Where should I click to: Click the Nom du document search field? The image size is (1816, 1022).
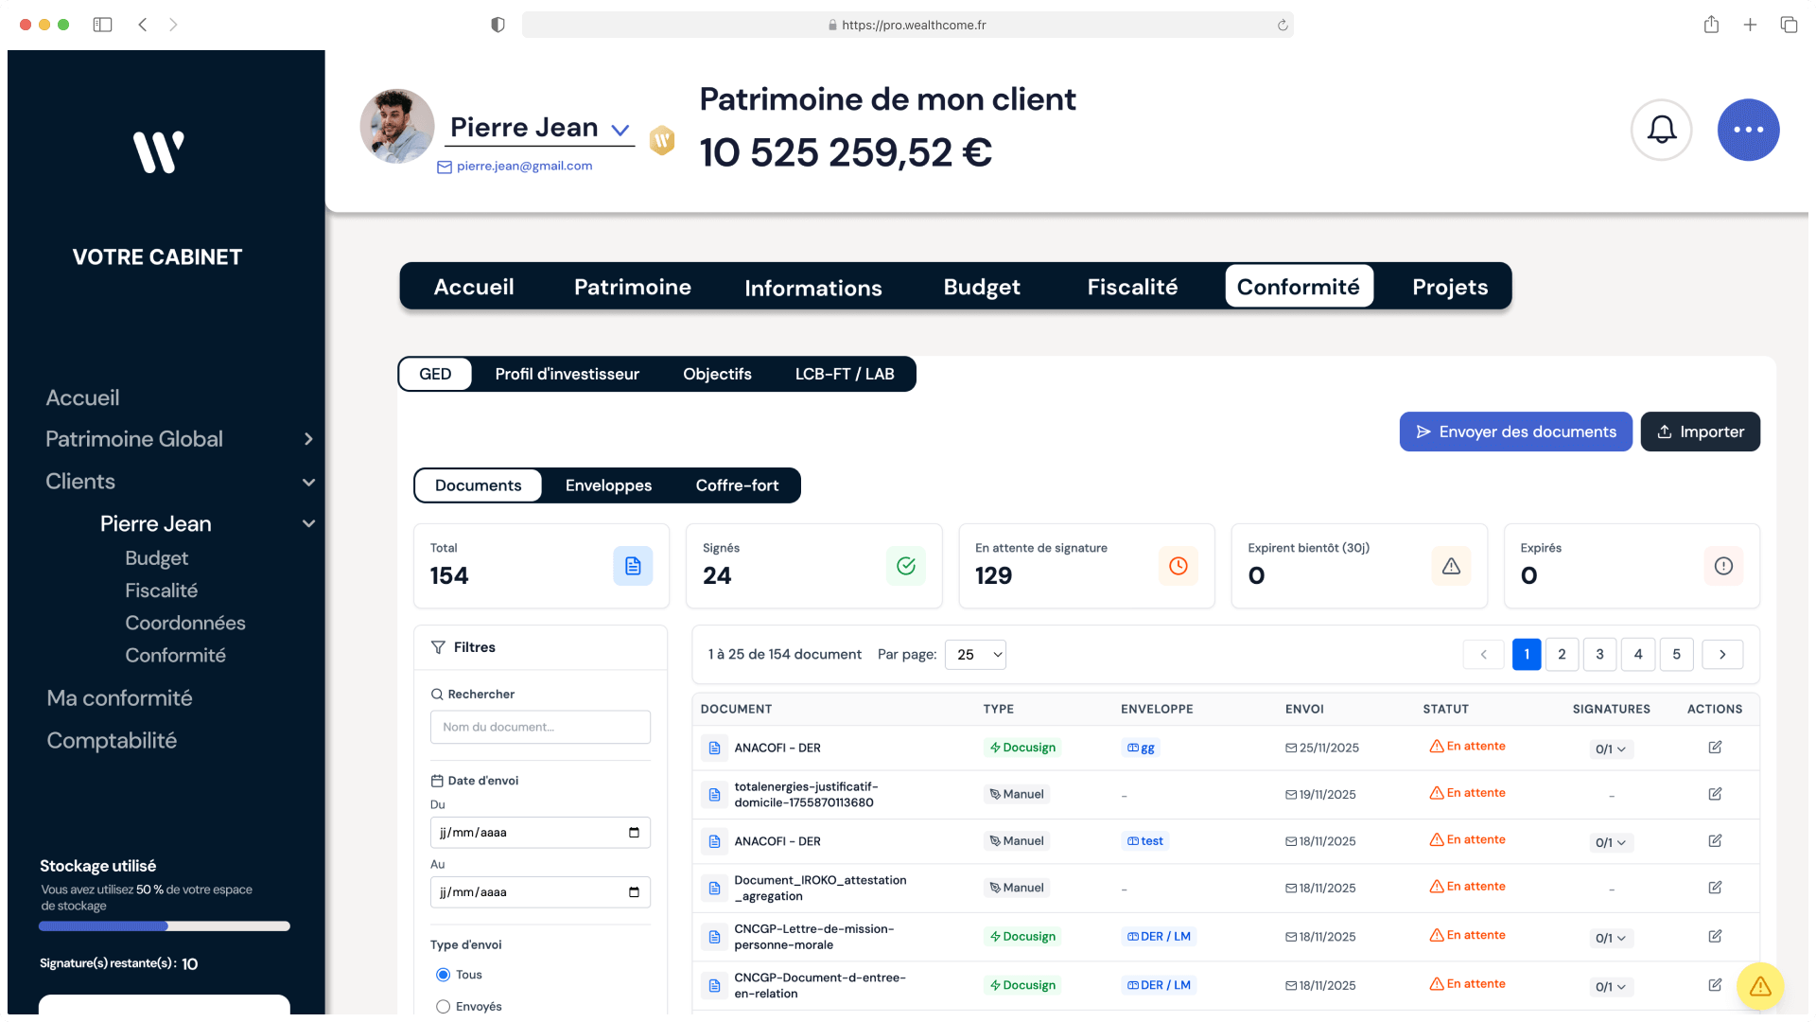tap(539, 727)
